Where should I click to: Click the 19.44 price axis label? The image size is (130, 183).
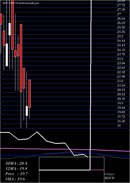(121, 108)
